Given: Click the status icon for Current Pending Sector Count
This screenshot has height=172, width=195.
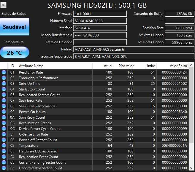Looking at the screenshot, I should pyautogui.click(x=4, y=162).
